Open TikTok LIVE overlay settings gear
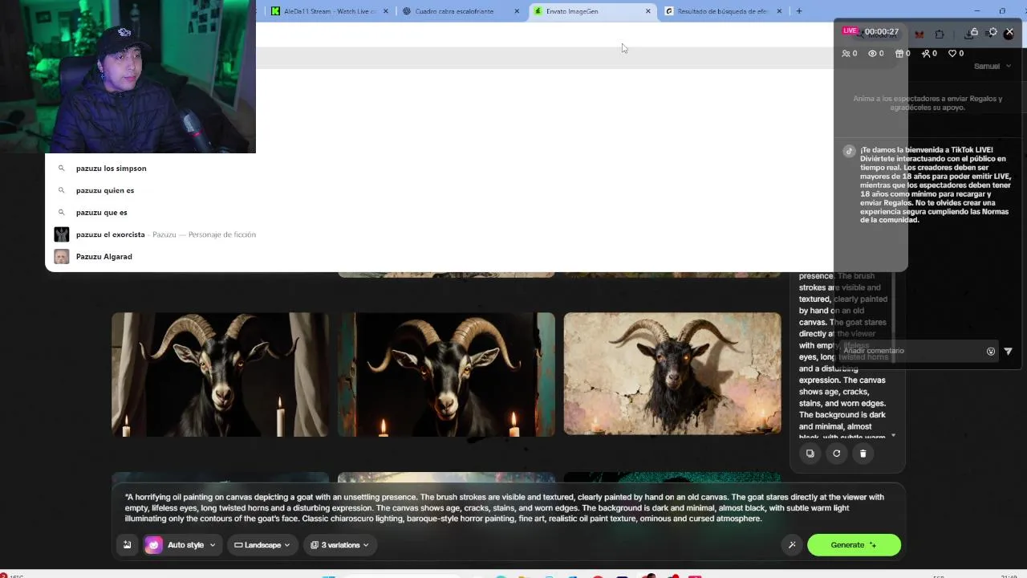This screenshot has height=578, width=1027. 992,32
